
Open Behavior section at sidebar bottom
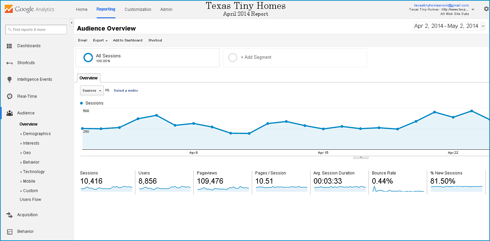tap(25, 231)
